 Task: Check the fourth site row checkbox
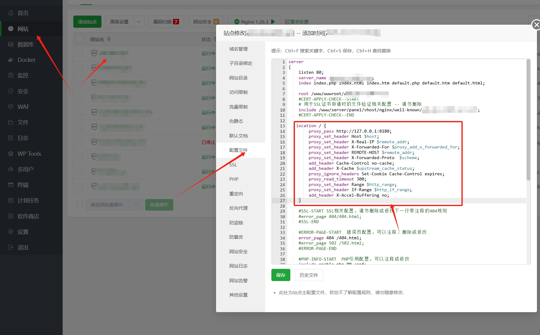[80, 98]
